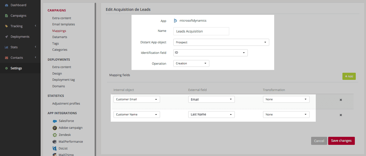The height and width of the screenshot is (156, 366).
Task: Expand the Stats submenu chevron
Action: pos(35,47)
